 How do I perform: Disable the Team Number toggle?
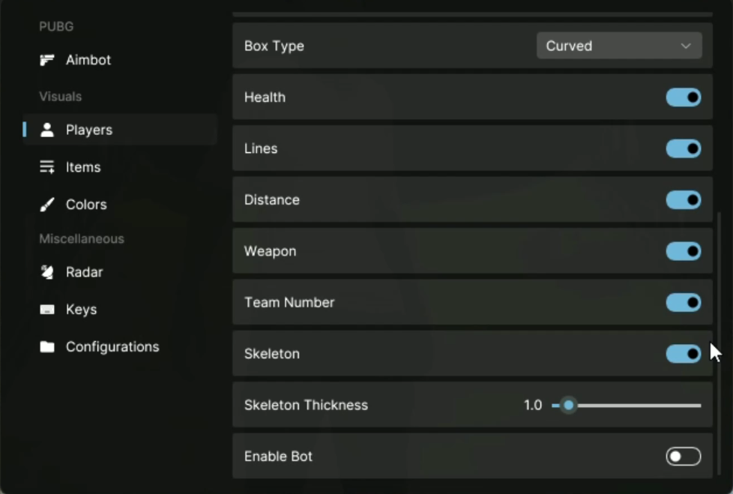tap(683, 303)
